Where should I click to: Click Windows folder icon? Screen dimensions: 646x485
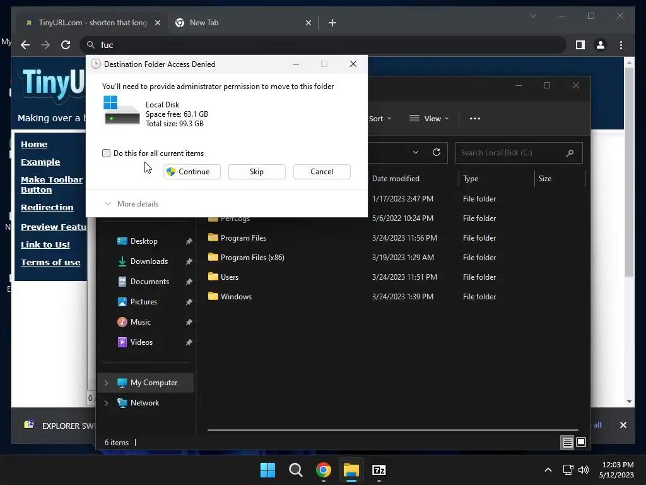click(x=213, y=296)
